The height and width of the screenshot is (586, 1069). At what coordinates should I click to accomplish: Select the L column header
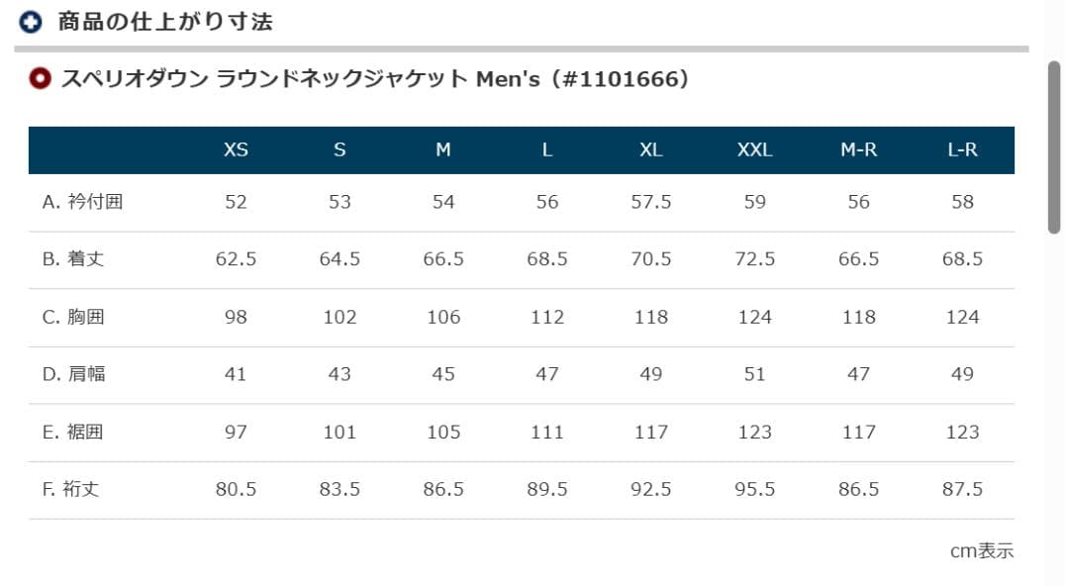(547, 149)
